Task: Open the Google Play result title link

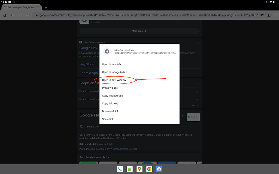Action: 88,48
